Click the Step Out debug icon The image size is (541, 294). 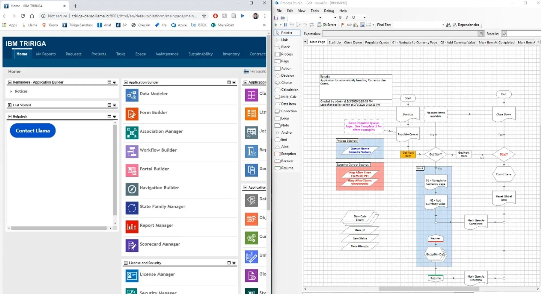click(305, 25)
